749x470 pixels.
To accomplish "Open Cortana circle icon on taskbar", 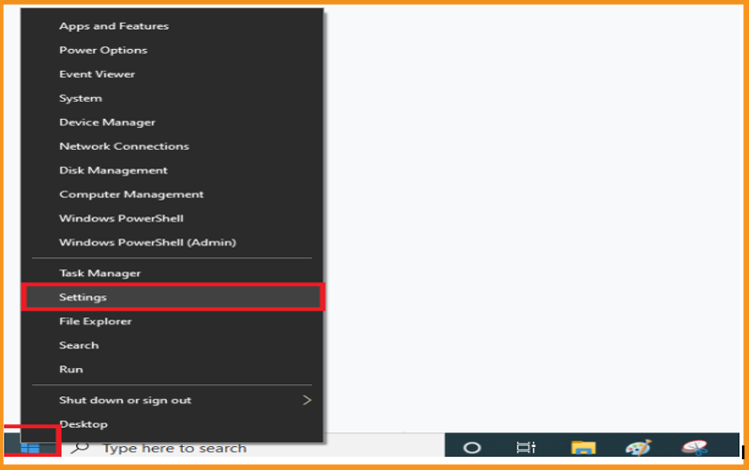I will click(472, 448).
